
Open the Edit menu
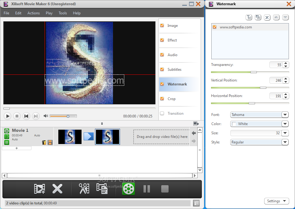coord(18,13)
